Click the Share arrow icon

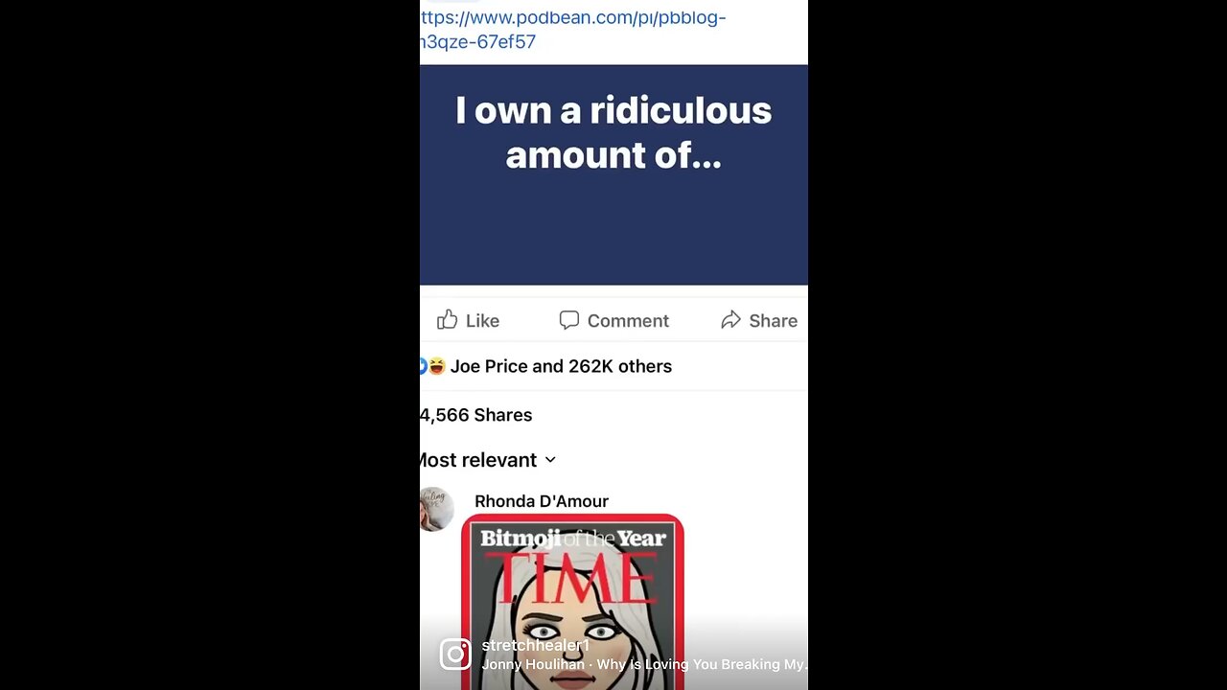click(731, 320)
